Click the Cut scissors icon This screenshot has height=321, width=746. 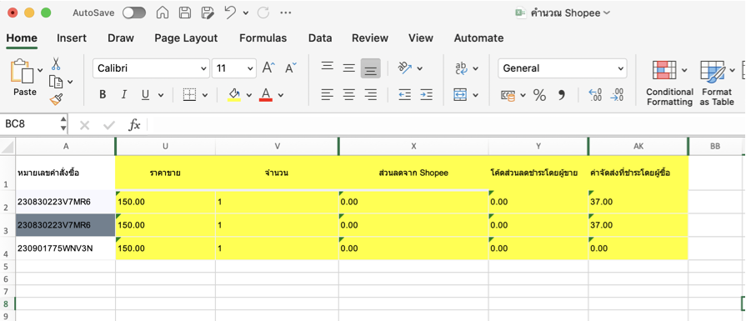tap(56, 63)
